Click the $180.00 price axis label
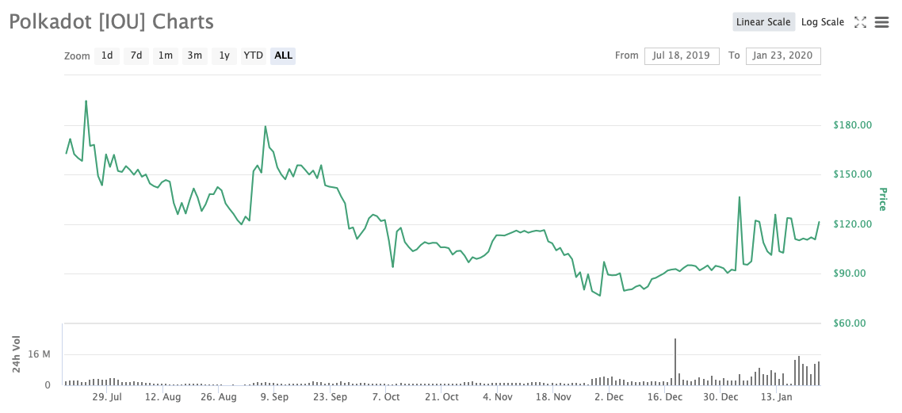Screen dimensions: 902x413 coord(852,125)
